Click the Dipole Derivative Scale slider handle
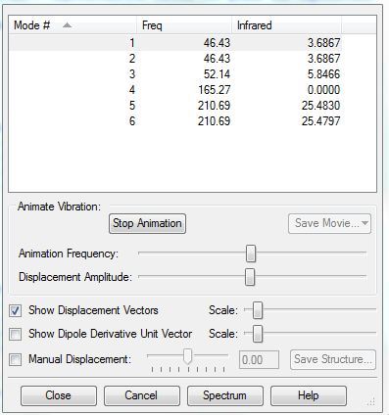 point(258,334)
